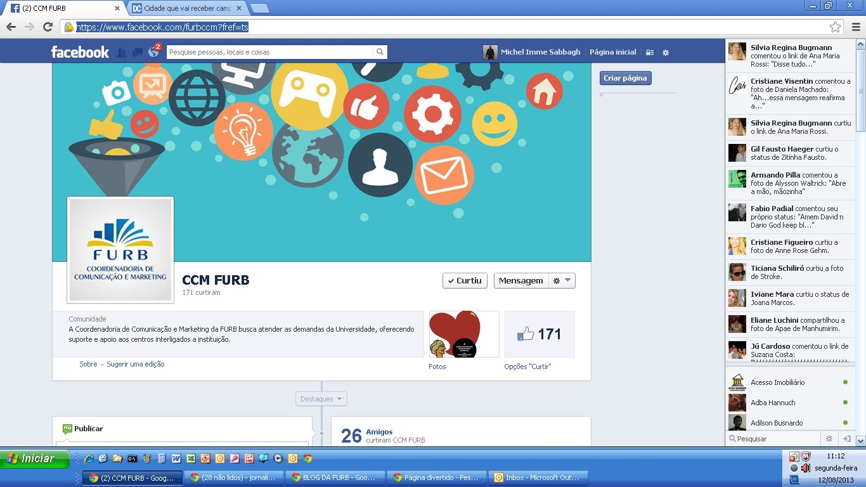866x487 pixels.
Task: Open the folder explorer icon in quick launch
Action: click(117, 458)
